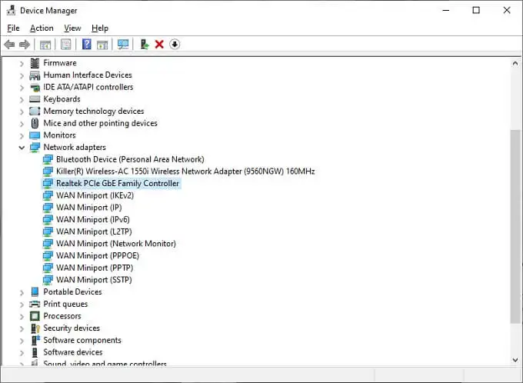Click the Disable device down-arrow icon
This screenshot has height=383, width=523.
click(175, 44)
